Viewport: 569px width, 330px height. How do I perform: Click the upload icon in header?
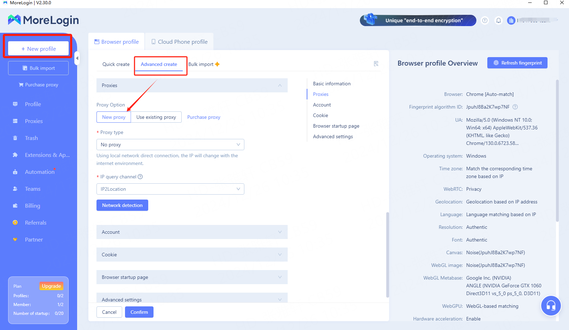(485, 20)
